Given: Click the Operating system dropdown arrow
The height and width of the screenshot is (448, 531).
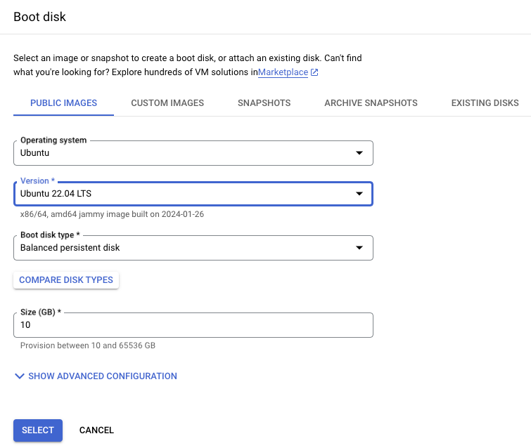Looking at the screenshot, I should click(359, 152).
